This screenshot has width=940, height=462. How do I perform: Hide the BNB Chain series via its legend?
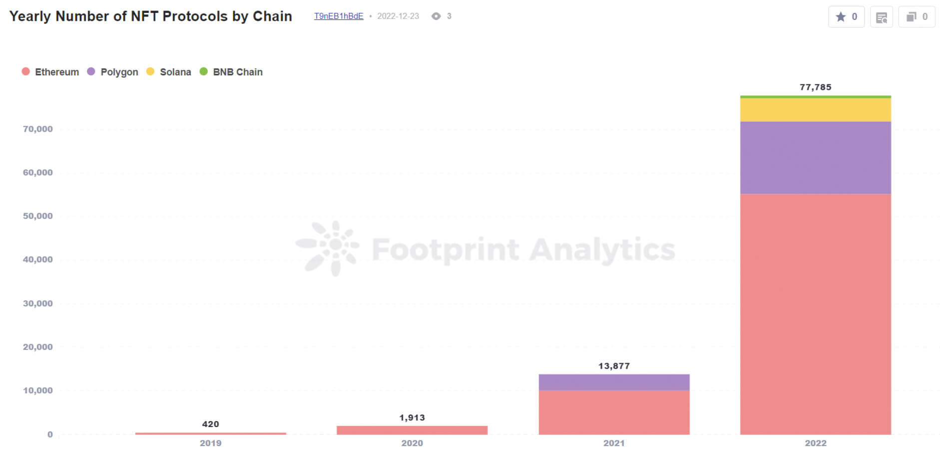(x=238, y=71)
